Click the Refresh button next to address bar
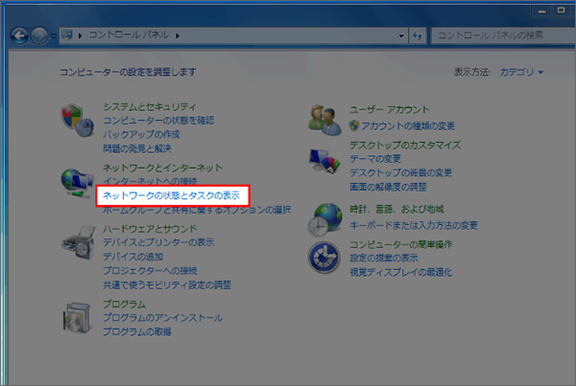The image size is (576, 386). click(x=418, y=35)
